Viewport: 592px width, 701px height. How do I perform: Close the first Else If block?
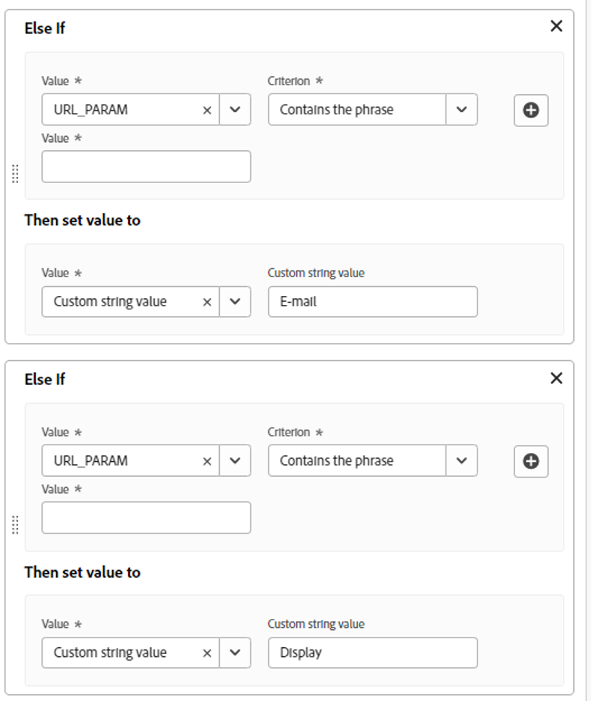(x=556, y=26)
